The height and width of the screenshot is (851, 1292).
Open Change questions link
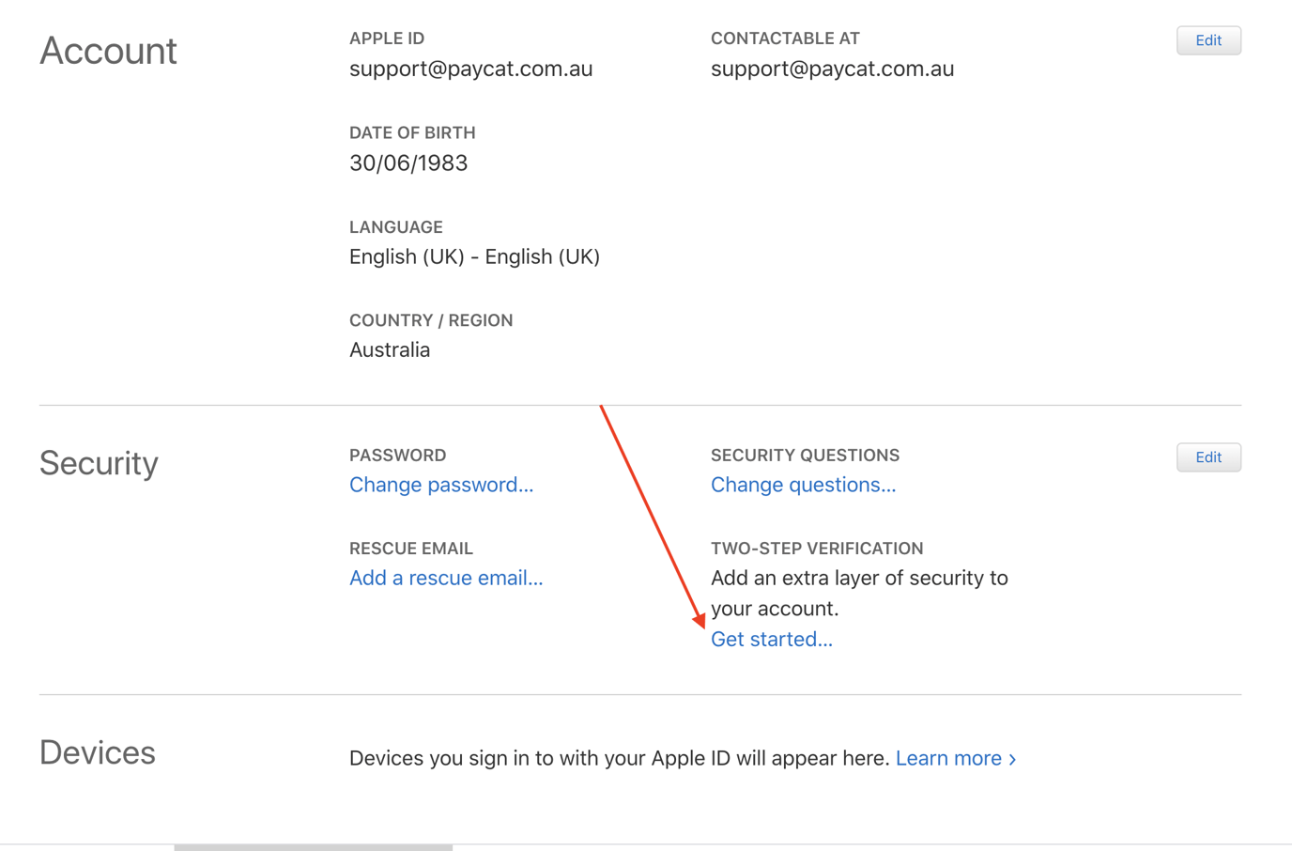pyautogui.click(x=803, y=485)
